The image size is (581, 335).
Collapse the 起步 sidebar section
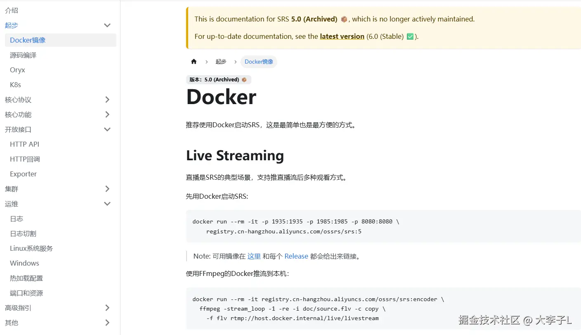pyautogui.click(x=107, y=25)
